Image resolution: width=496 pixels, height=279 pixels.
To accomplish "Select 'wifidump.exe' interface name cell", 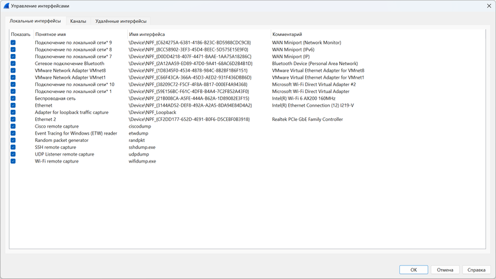I will click(143, 161).
